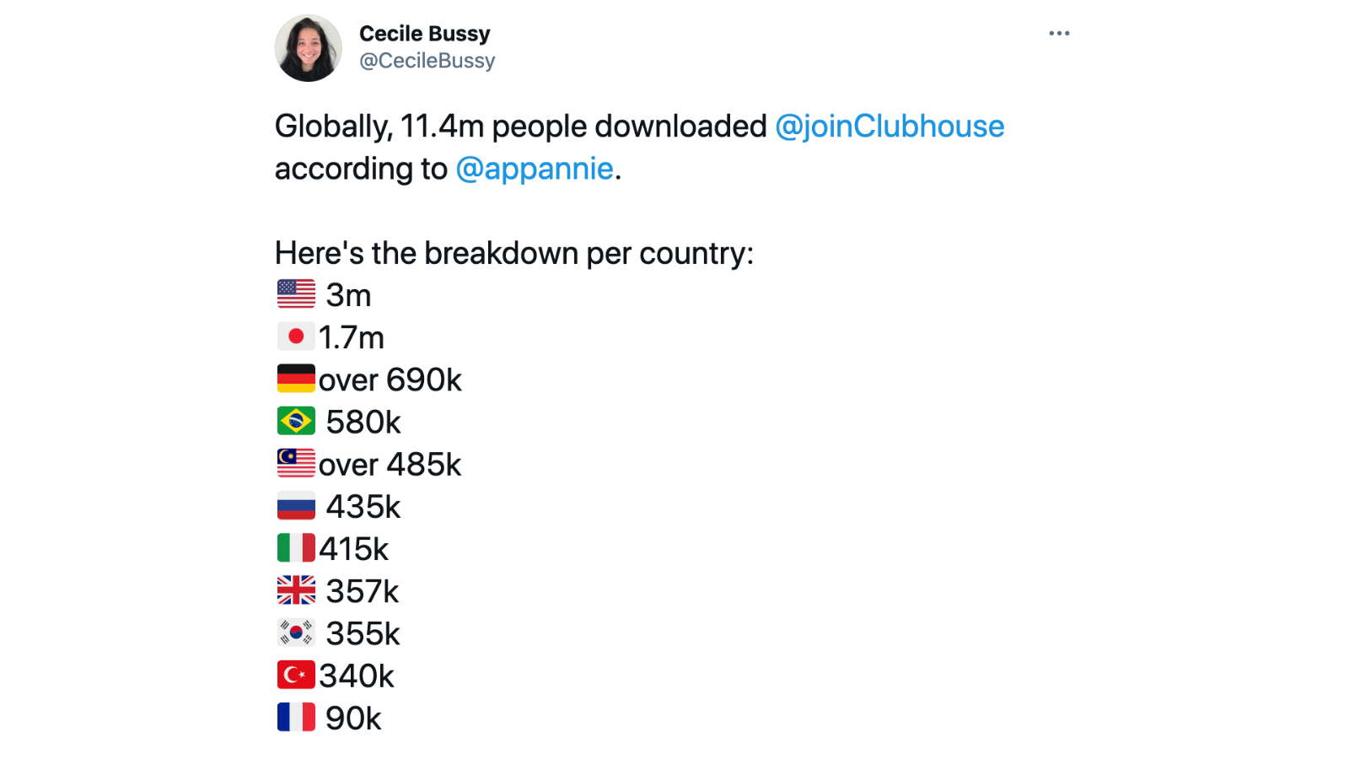Select the Russia flag icon
The height and width of the screenshot is (759, 1349).
click(296, 505)
